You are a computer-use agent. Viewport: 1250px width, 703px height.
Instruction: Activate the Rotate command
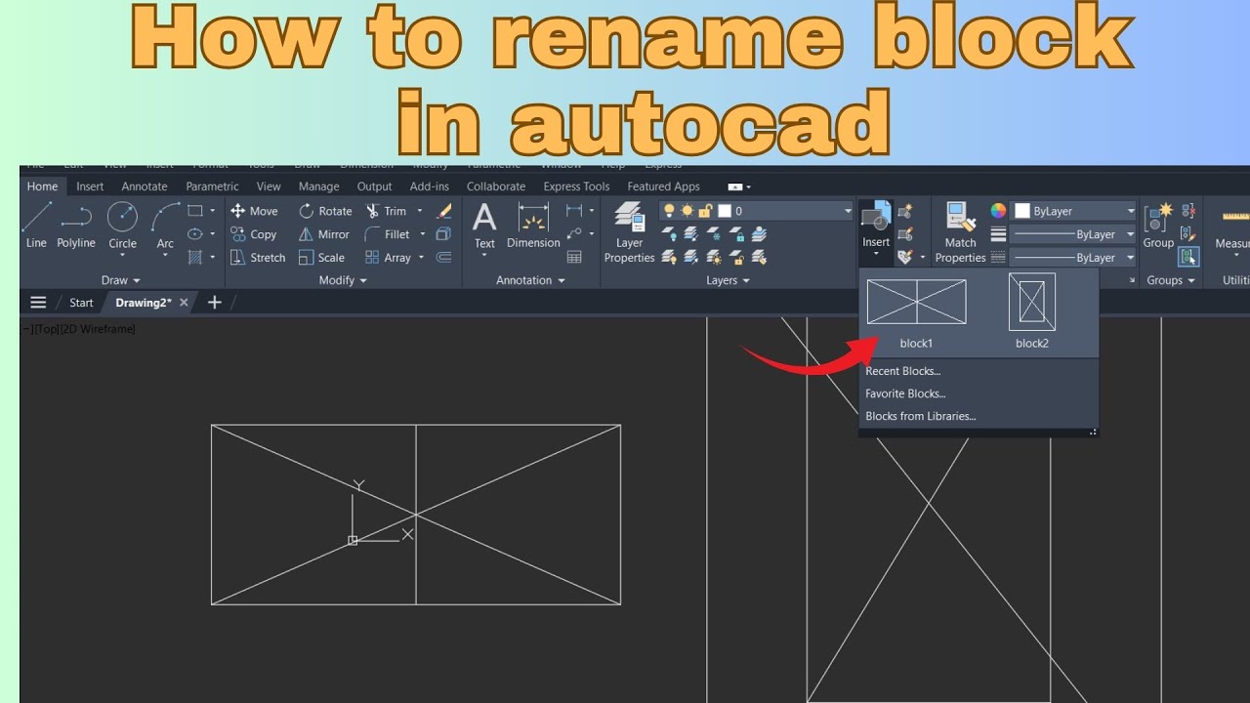click(325, 211)
